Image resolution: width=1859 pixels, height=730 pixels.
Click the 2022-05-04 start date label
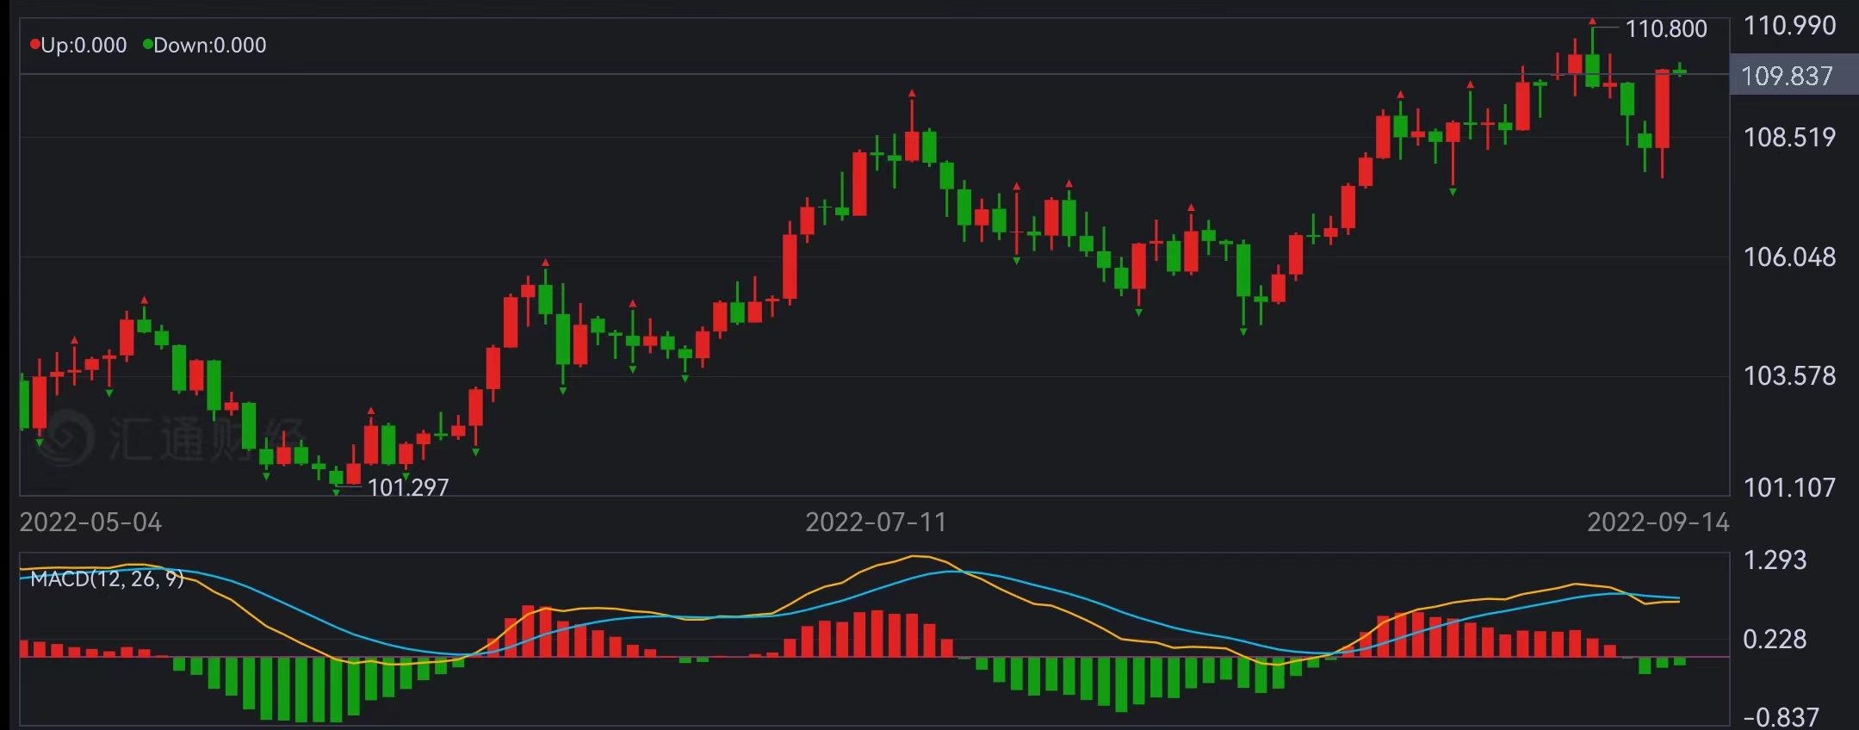coord(90,523)
